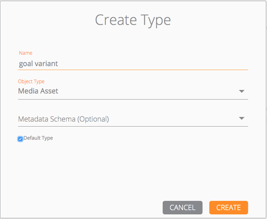Click the word 'goal' in Name field
267x219 pixels.
[x=26, y=64]
